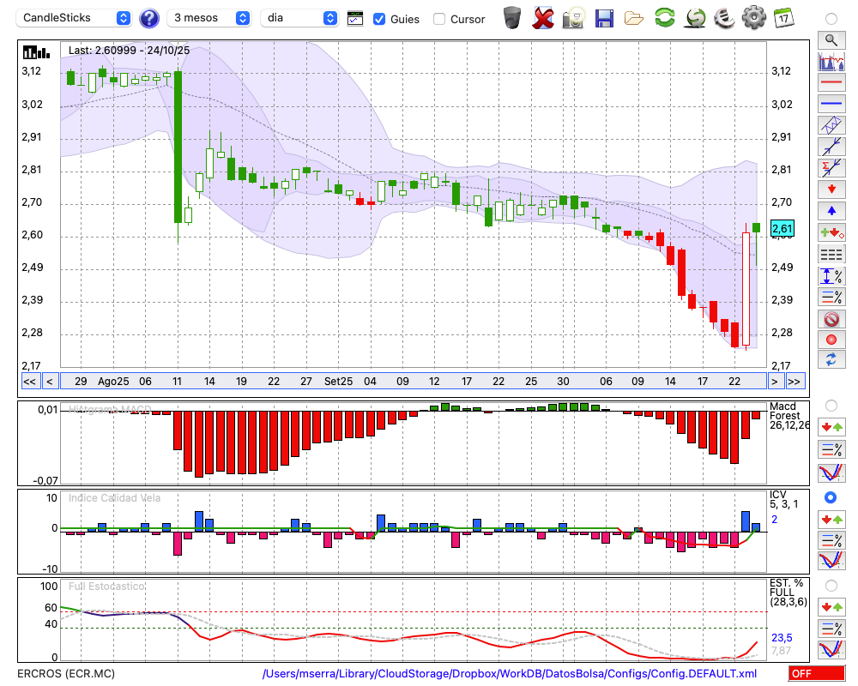Screen dimensions: 858x686
Task: Open the dia interval dropdown
Action: (299, 18)
